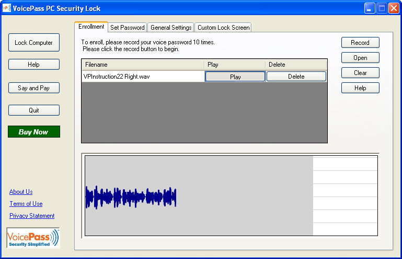The height and width of the screenshot is (259, 402).
Task: Click the VoicePass title bar app icon
Action: (6, 8)
